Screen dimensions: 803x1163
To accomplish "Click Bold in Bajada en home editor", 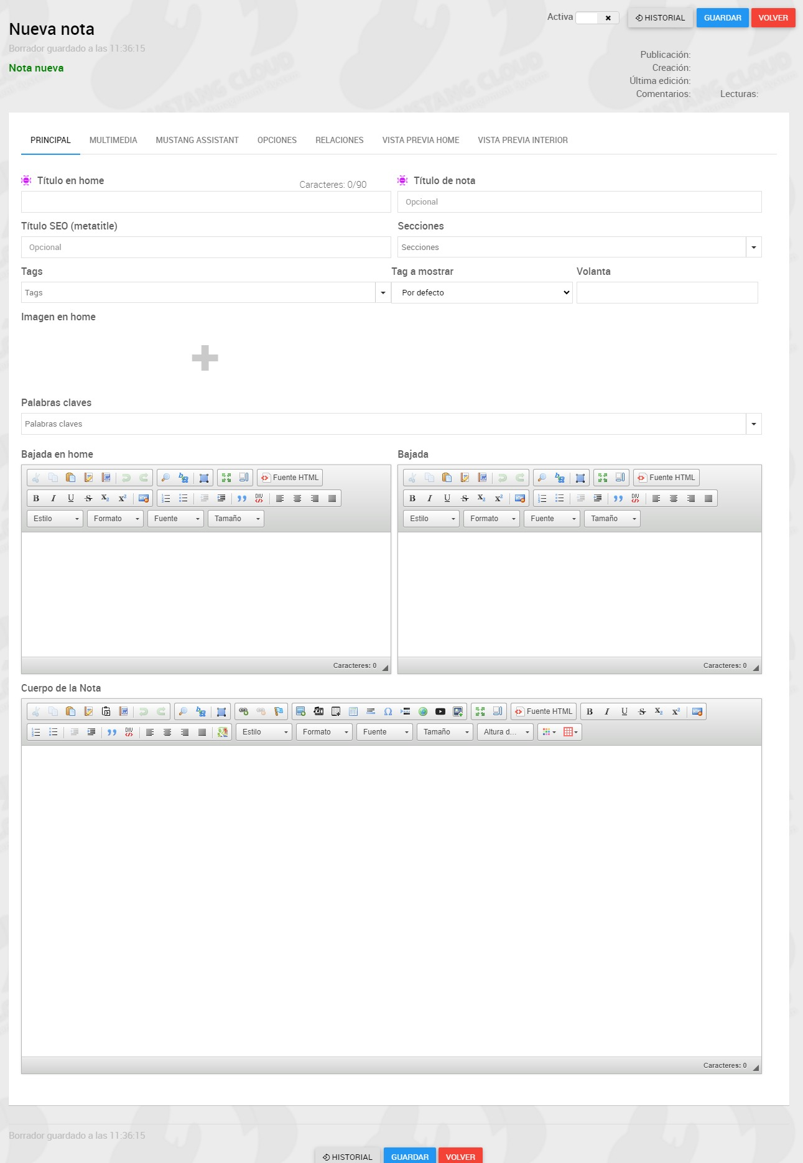I will click(36, 498).
